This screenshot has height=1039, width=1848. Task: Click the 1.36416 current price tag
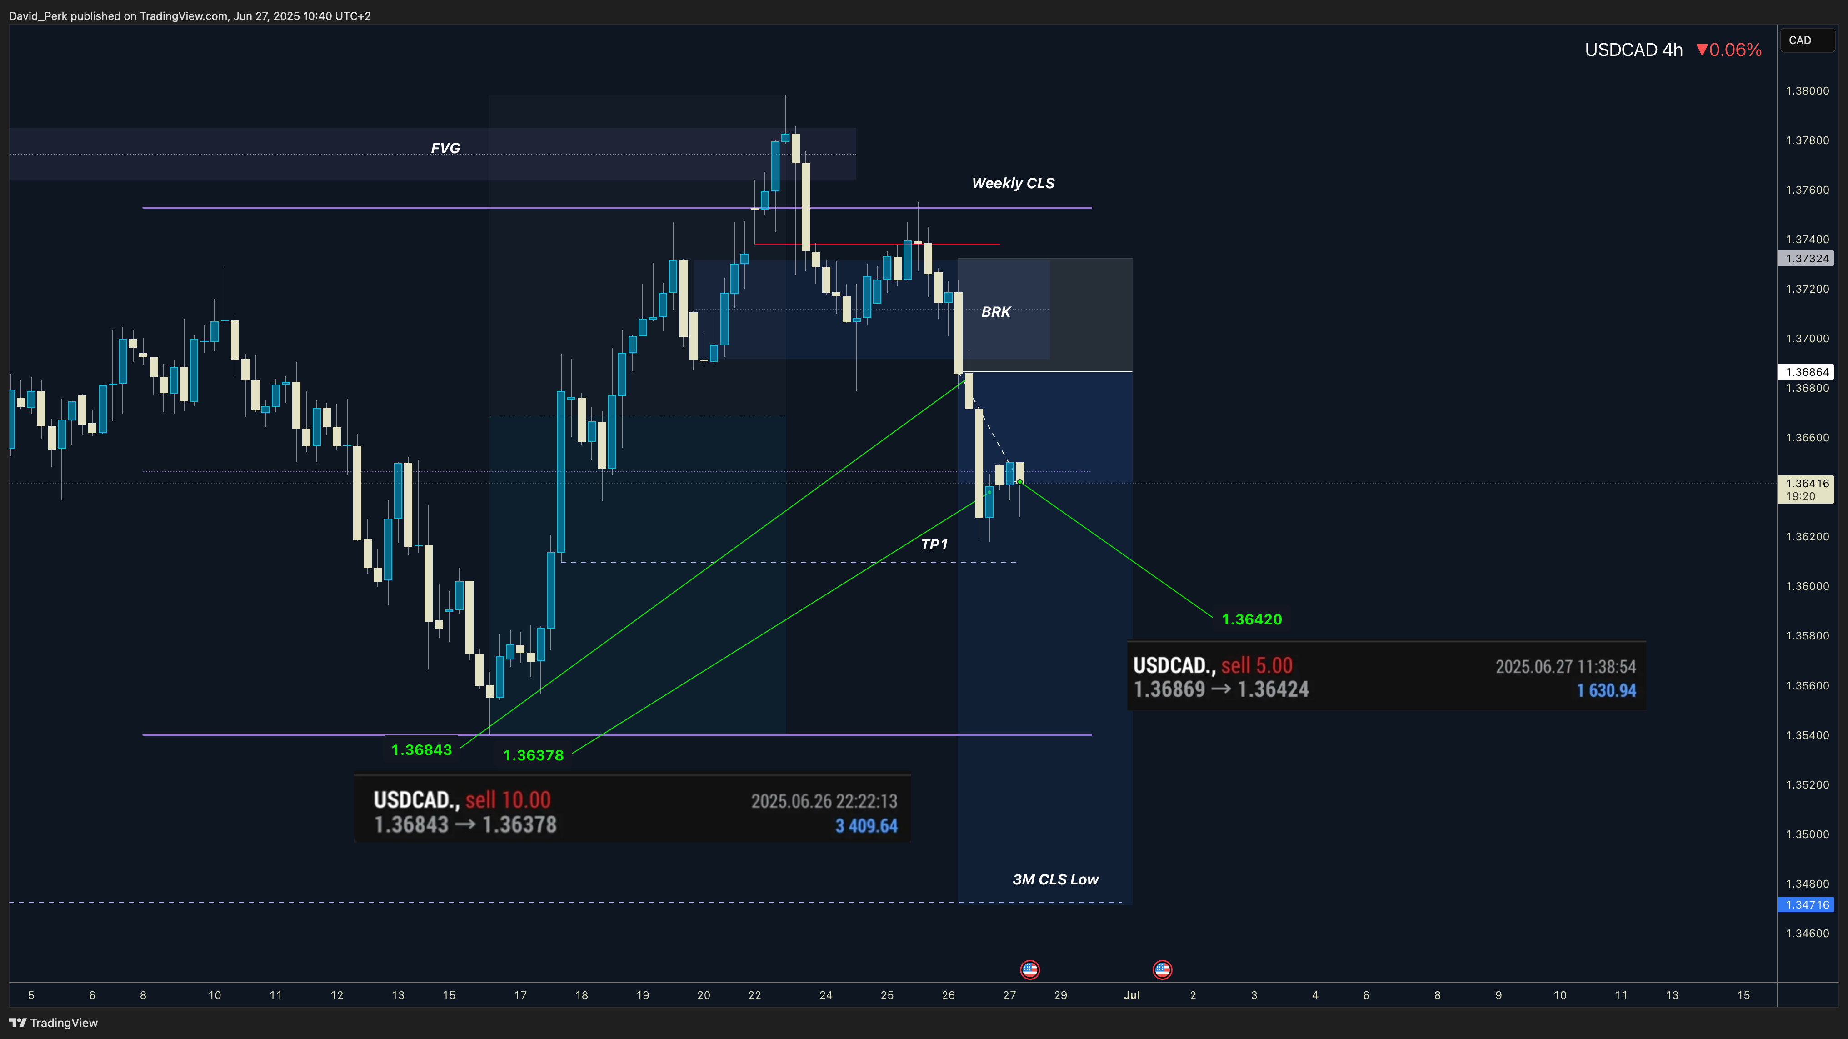pos(1806,490)
